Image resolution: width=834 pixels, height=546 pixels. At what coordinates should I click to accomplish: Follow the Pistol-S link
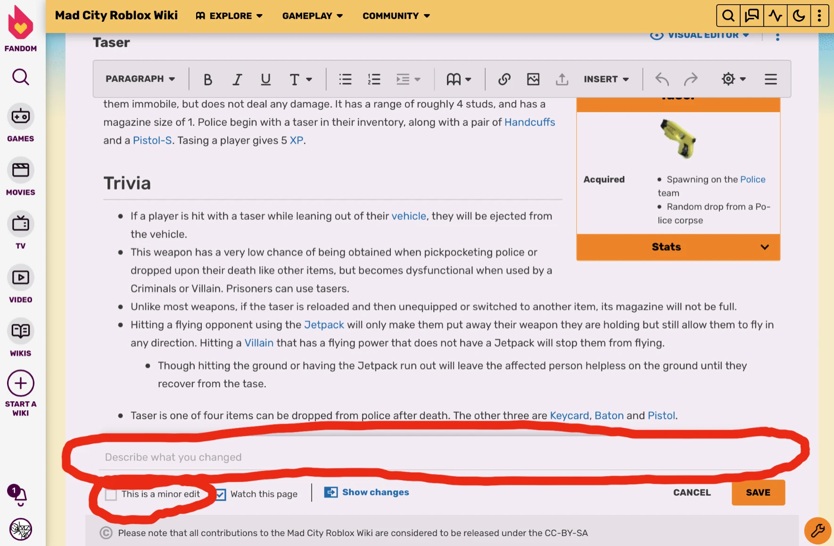click(152, 141)
